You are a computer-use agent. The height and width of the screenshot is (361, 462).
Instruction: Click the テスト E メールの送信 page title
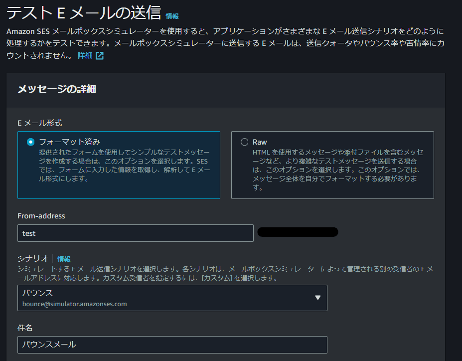[84, 13]
